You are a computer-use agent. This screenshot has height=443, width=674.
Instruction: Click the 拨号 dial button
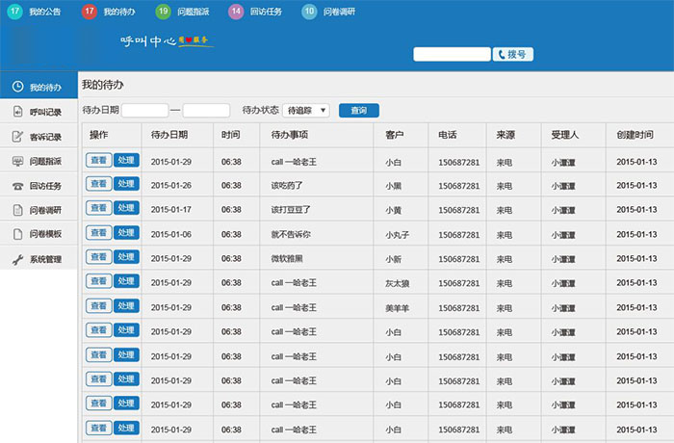tap(513, 54)
